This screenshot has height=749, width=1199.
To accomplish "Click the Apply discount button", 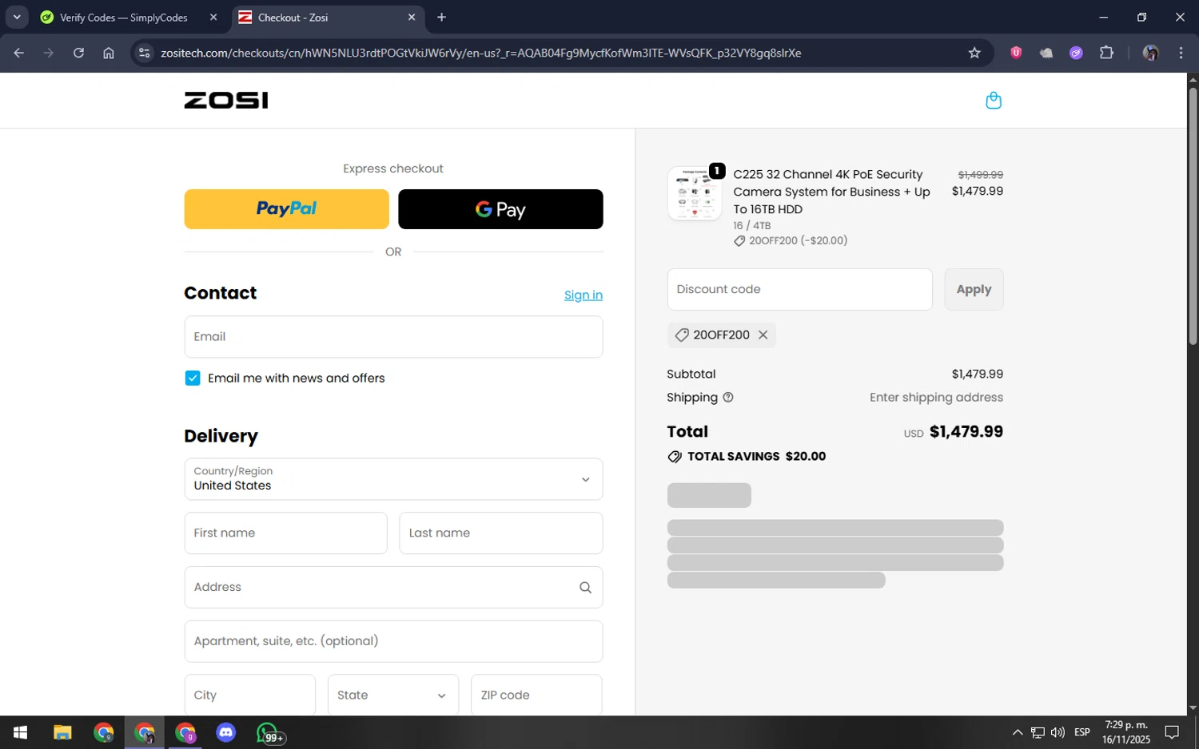I will (974, 290).
